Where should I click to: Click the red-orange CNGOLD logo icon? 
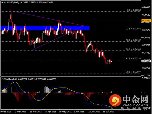click(x=115, y=101)
